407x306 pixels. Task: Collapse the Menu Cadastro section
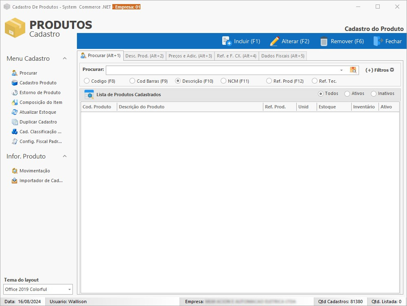click(65, 59)
